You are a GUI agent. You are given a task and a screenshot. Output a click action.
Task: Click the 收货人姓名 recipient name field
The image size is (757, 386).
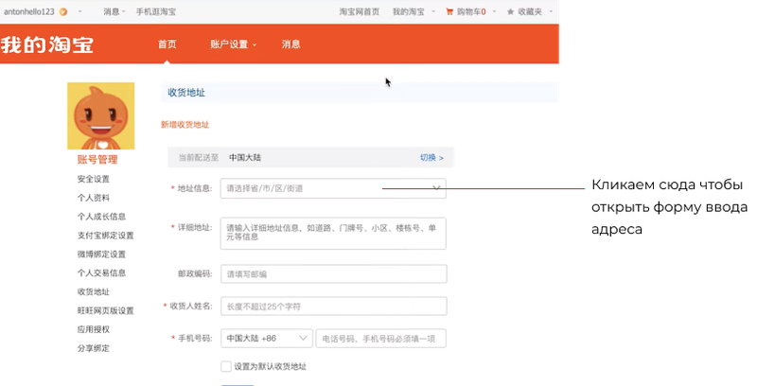click(334, 307)
